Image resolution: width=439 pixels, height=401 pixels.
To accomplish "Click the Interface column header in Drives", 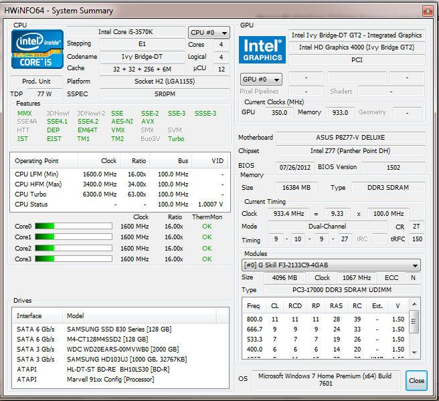I will tap(37, 315).
